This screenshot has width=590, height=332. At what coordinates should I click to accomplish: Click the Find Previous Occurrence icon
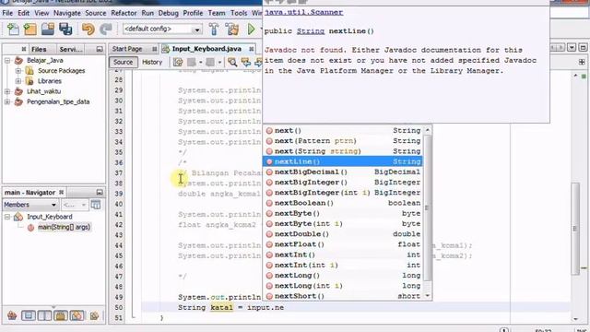pos(246,62)
